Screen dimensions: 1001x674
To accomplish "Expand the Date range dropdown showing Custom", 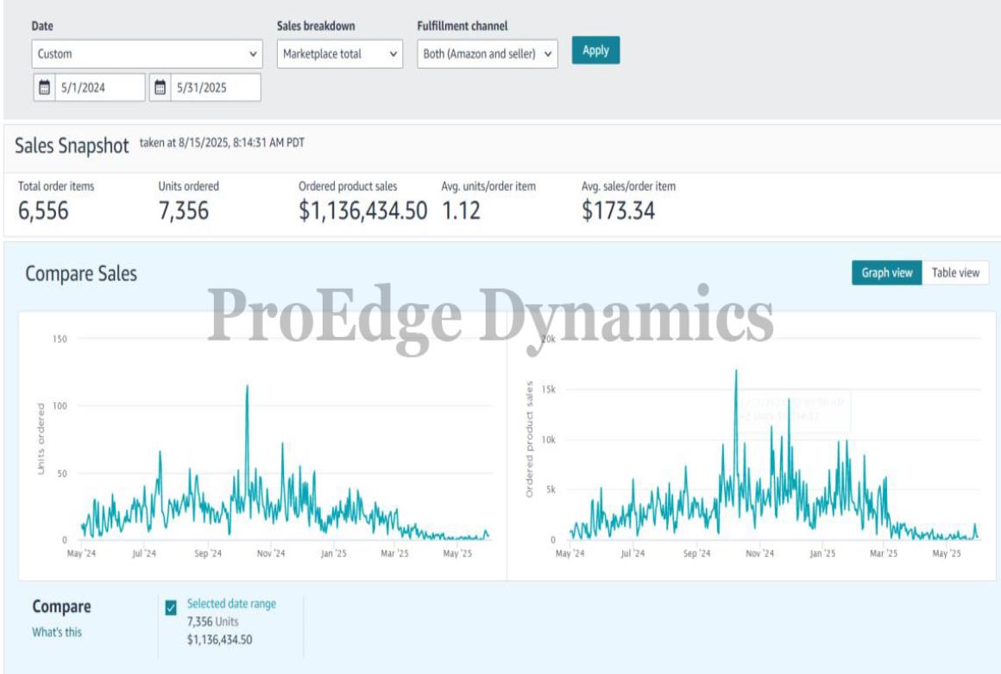I will (x=148, y=53).
